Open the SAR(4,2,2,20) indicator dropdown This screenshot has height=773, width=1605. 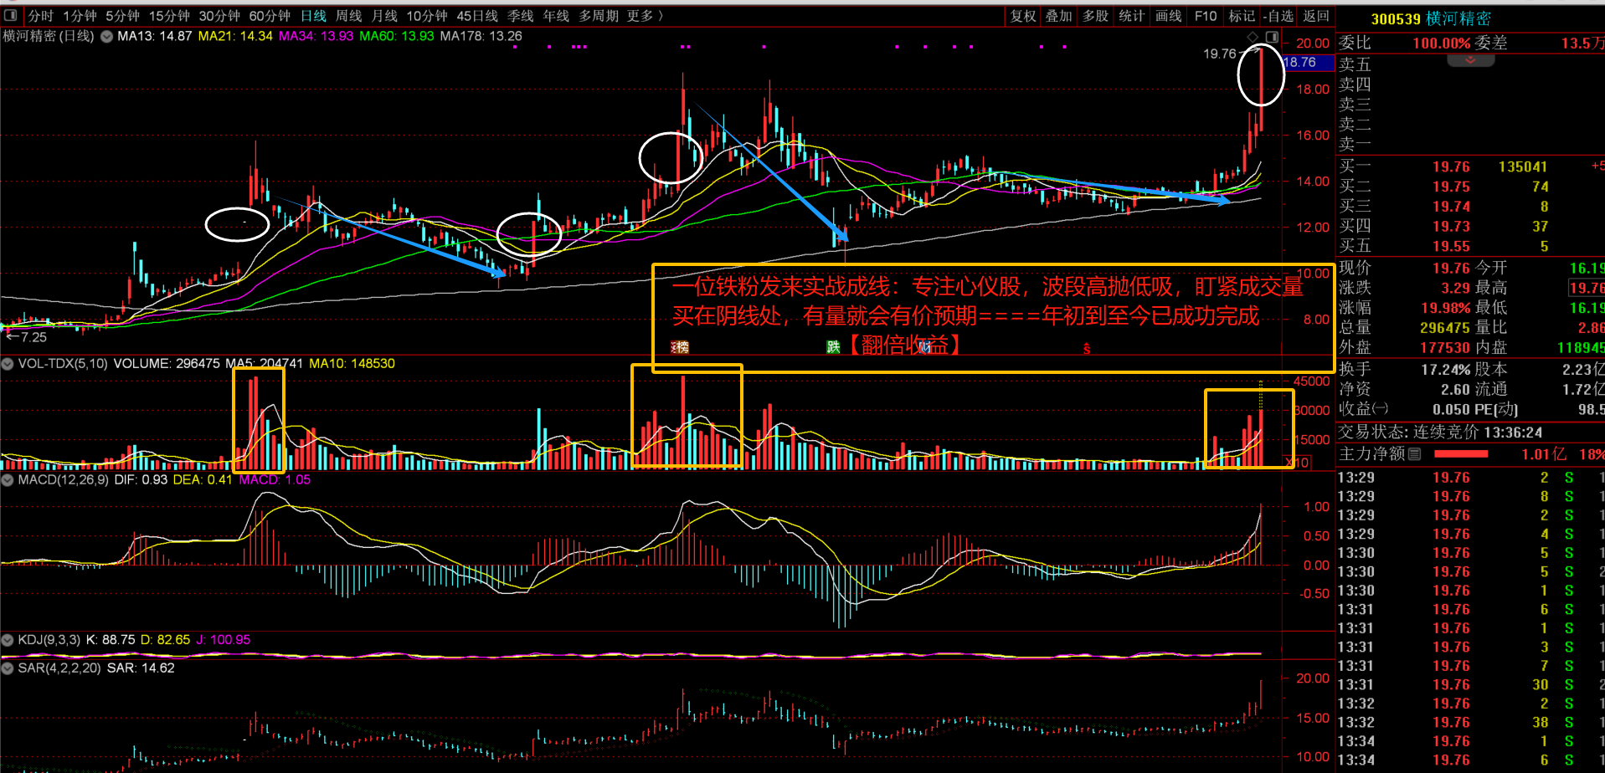click(x=8, y=668)
